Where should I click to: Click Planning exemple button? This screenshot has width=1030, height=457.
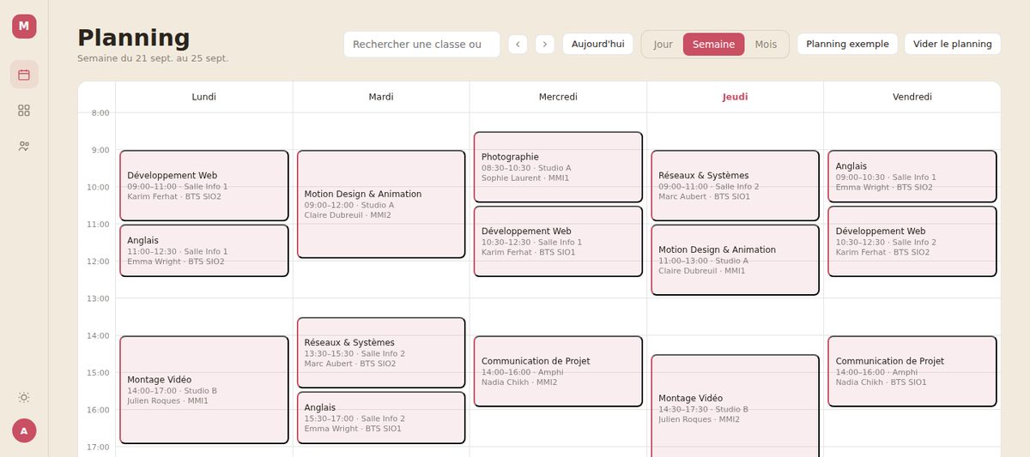pos(847,44)
